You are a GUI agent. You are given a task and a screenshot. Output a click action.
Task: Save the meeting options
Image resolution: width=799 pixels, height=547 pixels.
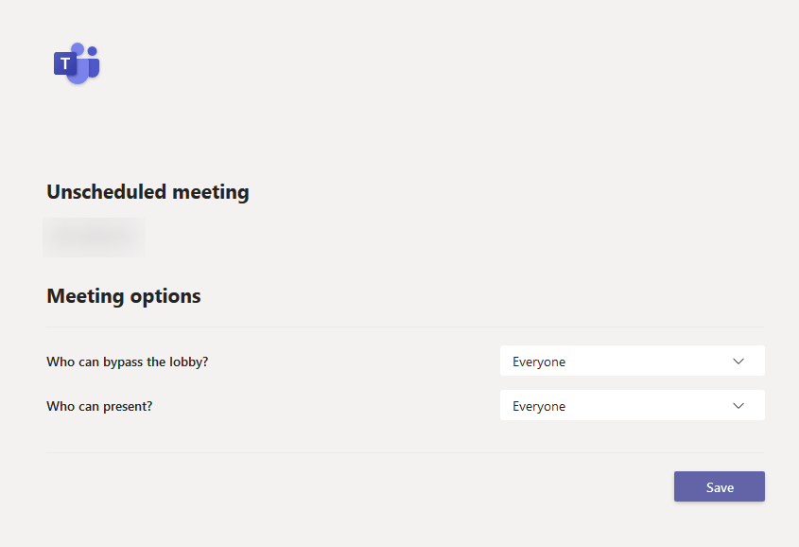[x=719, y=486]
